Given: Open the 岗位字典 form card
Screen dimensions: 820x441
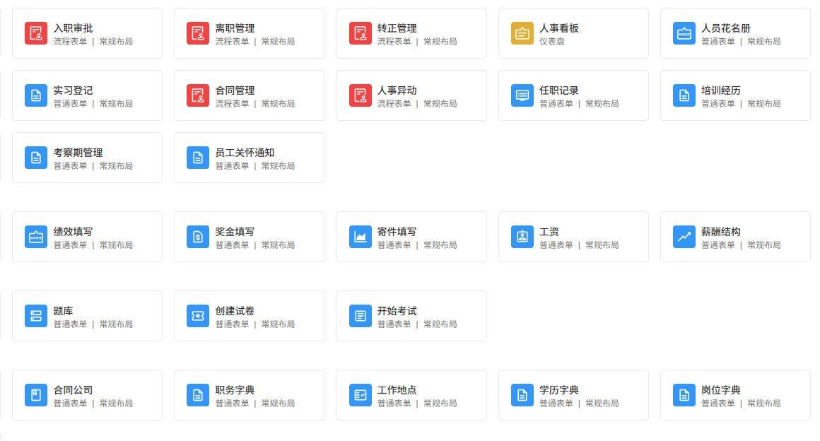Looking at the screenshot, I should tap(734, 395).
